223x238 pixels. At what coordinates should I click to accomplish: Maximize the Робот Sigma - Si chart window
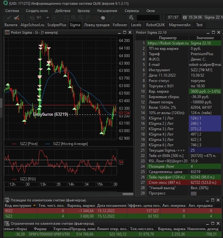124,32
